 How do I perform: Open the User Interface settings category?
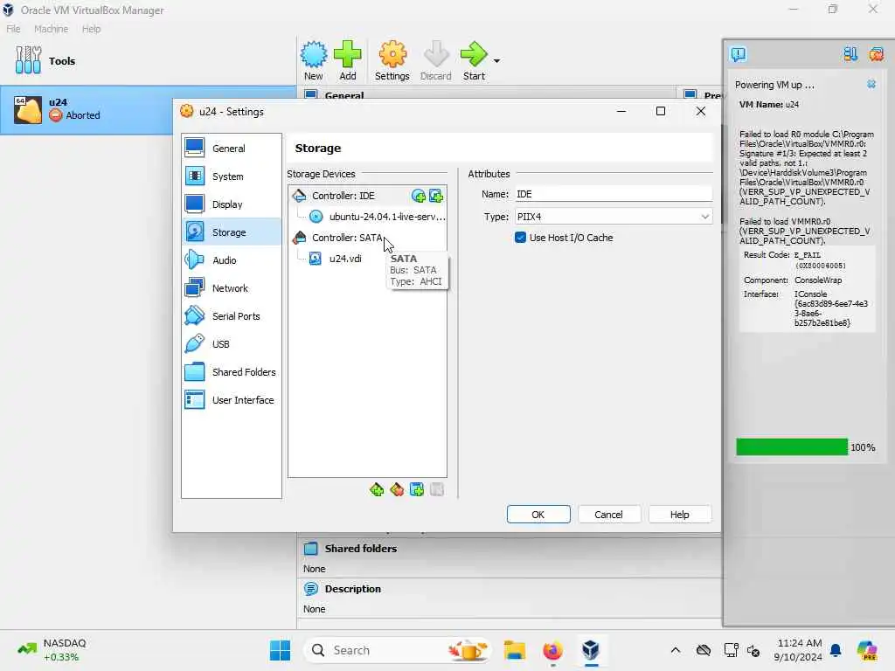[231, 400]
